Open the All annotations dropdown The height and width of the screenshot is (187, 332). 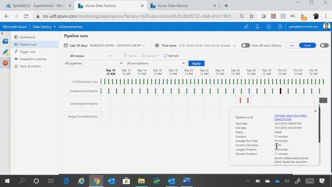tap(156, 63)
